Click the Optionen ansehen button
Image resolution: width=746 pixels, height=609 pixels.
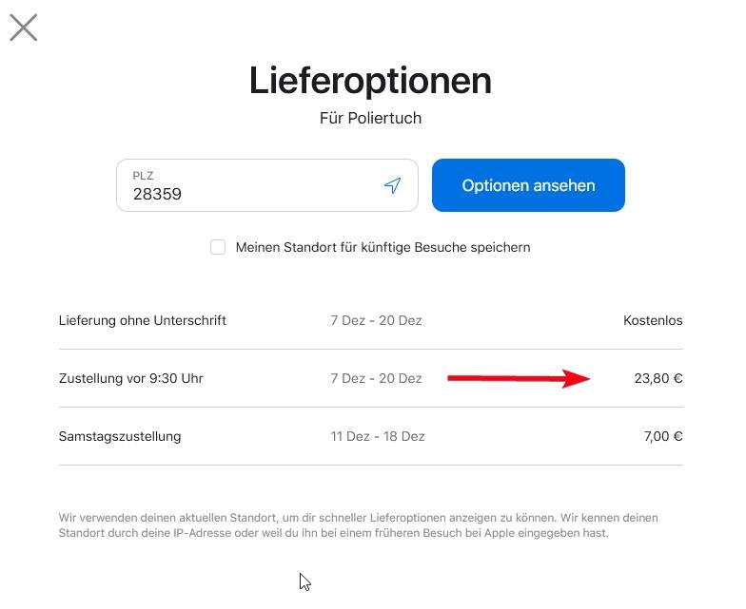point(528,185)
